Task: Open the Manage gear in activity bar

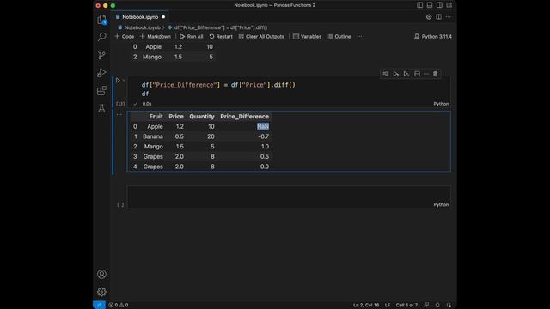Action: pos(101,292)
